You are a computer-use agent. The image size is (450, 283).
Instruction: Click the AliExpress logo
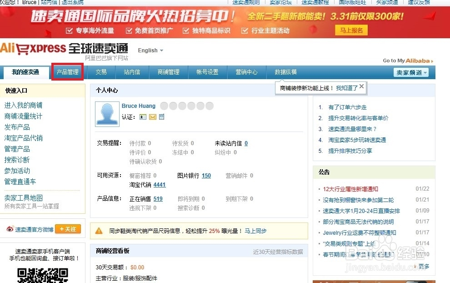(x=64, y=48)
